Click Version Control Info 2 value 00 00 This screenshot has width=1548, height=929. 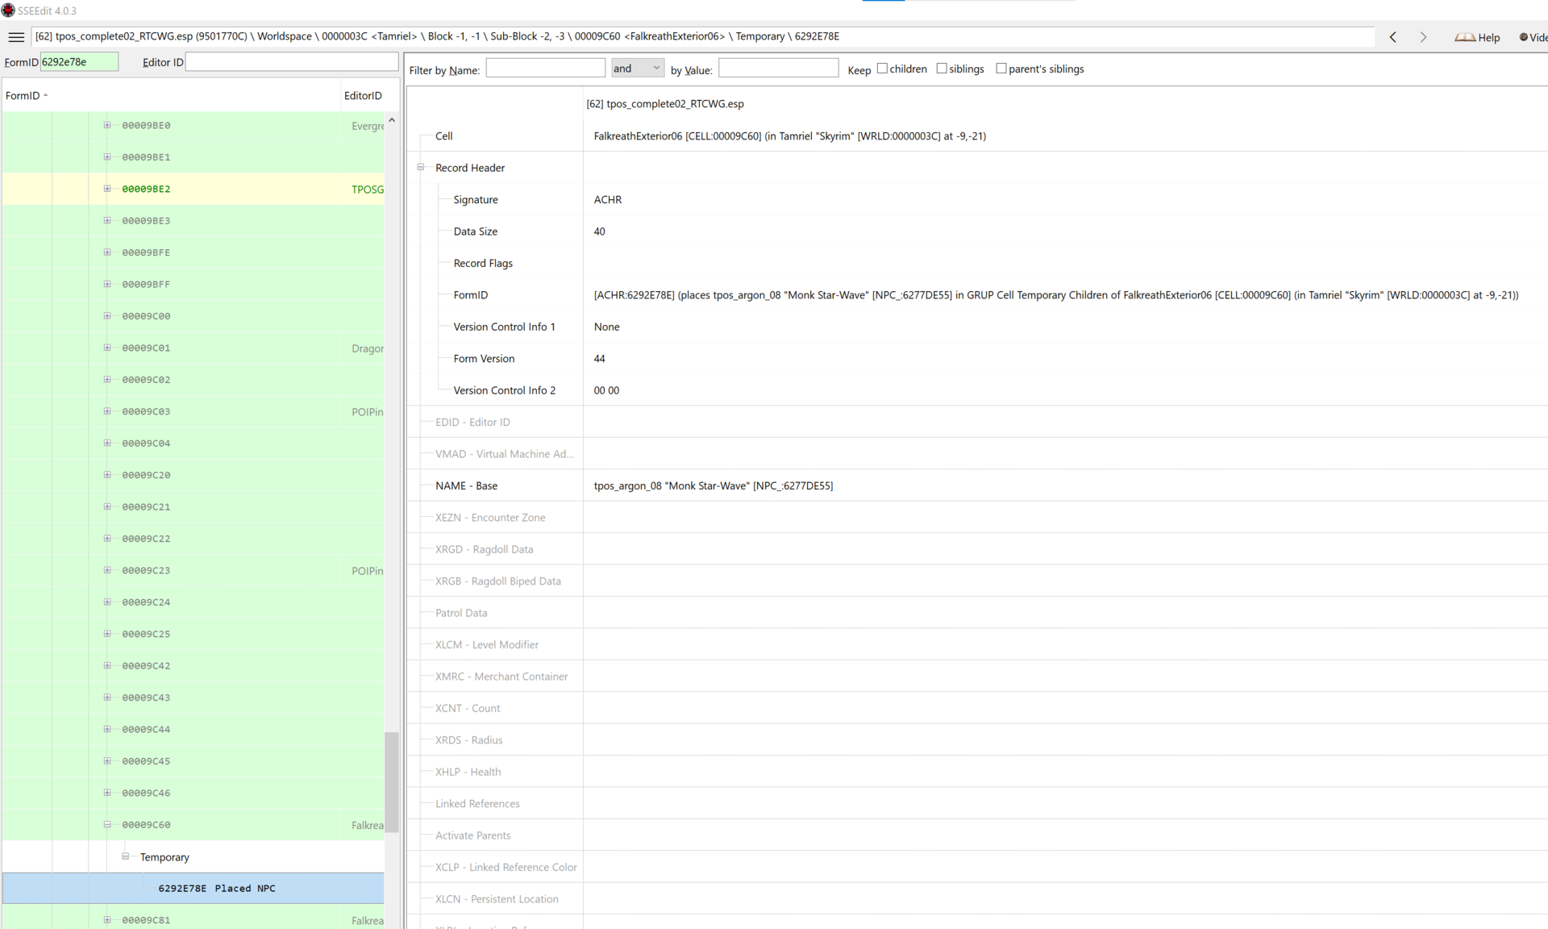pyautogui.click(x=606, y=390)
